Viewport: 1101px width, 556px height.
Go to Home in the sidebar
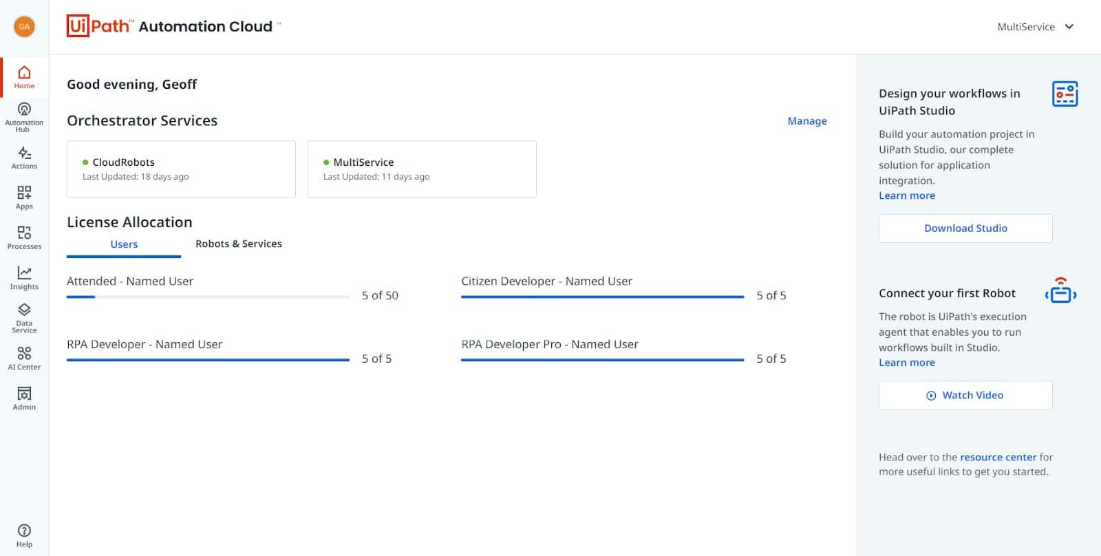(24, 77)
